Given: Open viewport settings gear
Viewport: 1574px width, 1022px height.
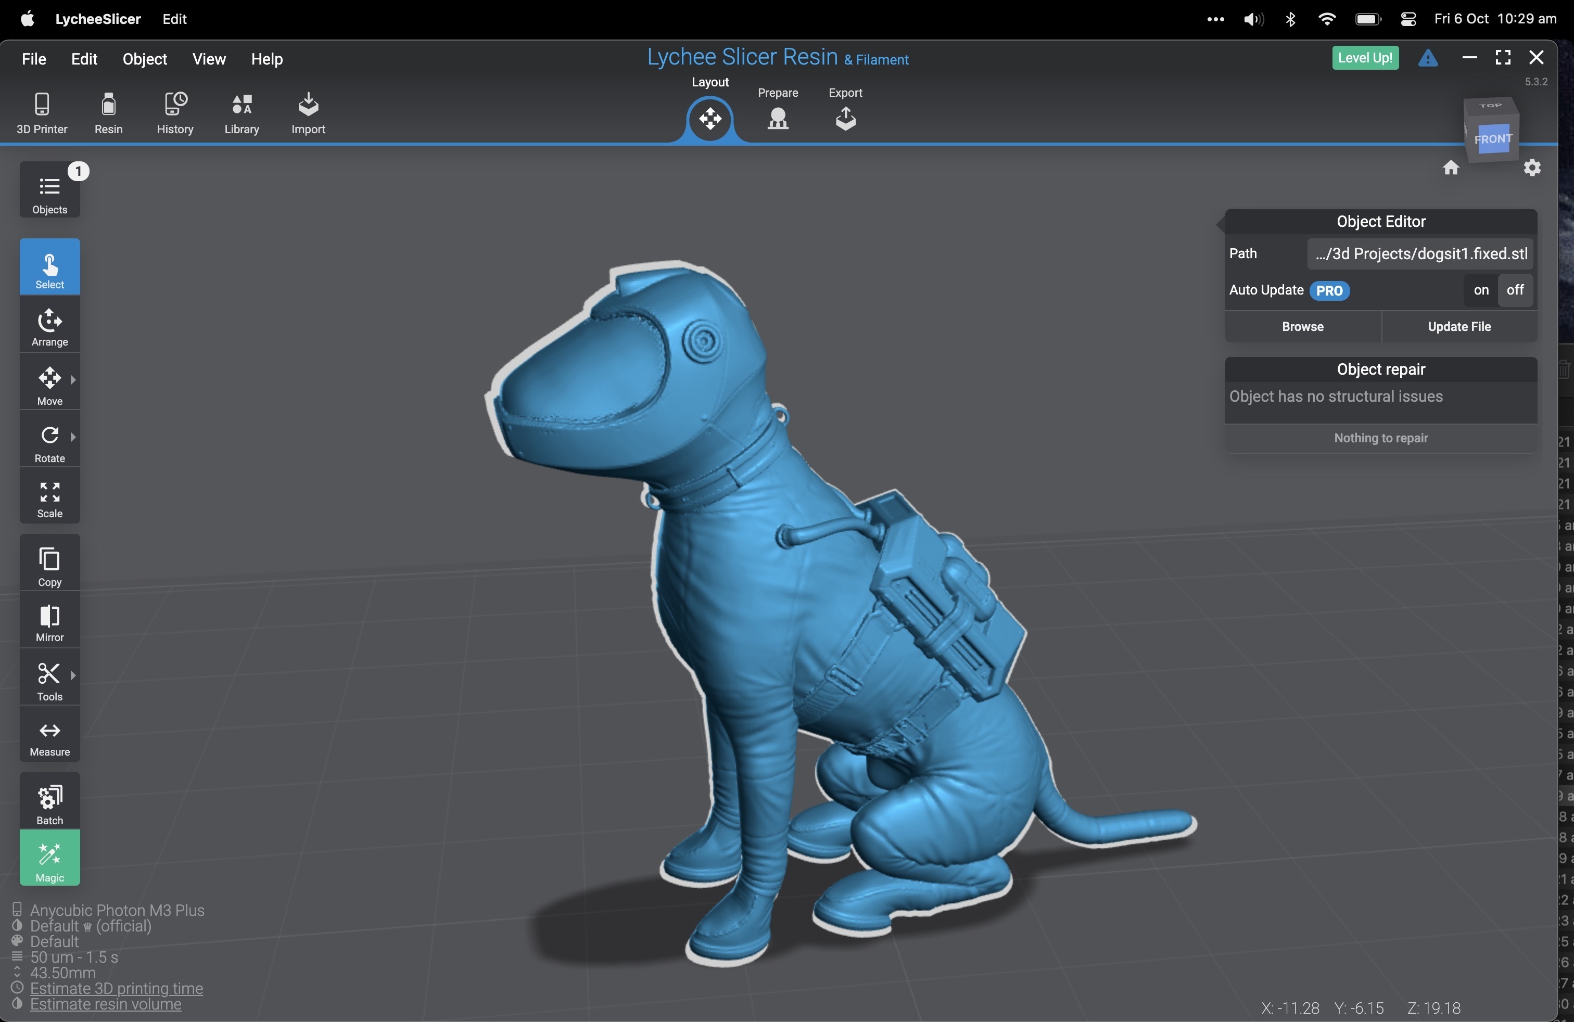Looking at the screenshot, I should coord(1532,168).
